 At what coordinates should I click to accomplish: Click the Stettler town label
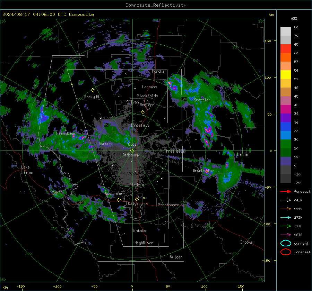point(202,100)
